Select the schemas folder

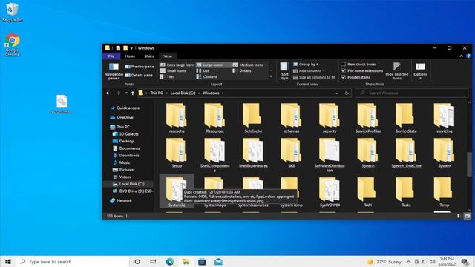[292, 119]
